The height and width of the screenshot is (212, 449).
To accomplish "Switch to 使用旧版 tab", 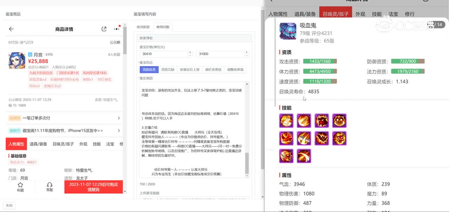I will click(162, 27).
